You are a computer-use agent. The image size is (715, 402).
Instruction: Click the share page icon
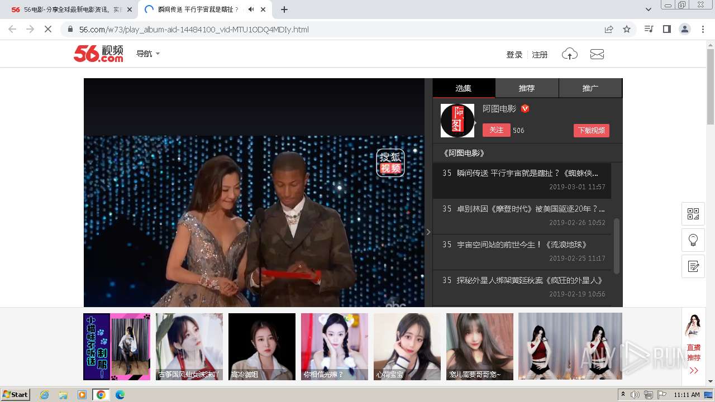[x=609, y=29]
